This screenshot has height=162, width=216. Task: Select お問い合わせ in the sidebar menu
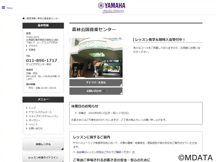(x=36, y=129)
